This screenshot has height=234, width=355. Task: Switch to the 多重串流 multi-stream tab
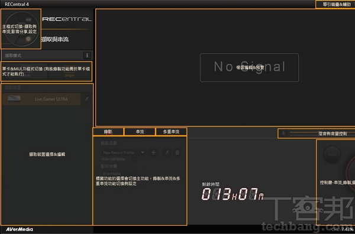tap(171, 132)
